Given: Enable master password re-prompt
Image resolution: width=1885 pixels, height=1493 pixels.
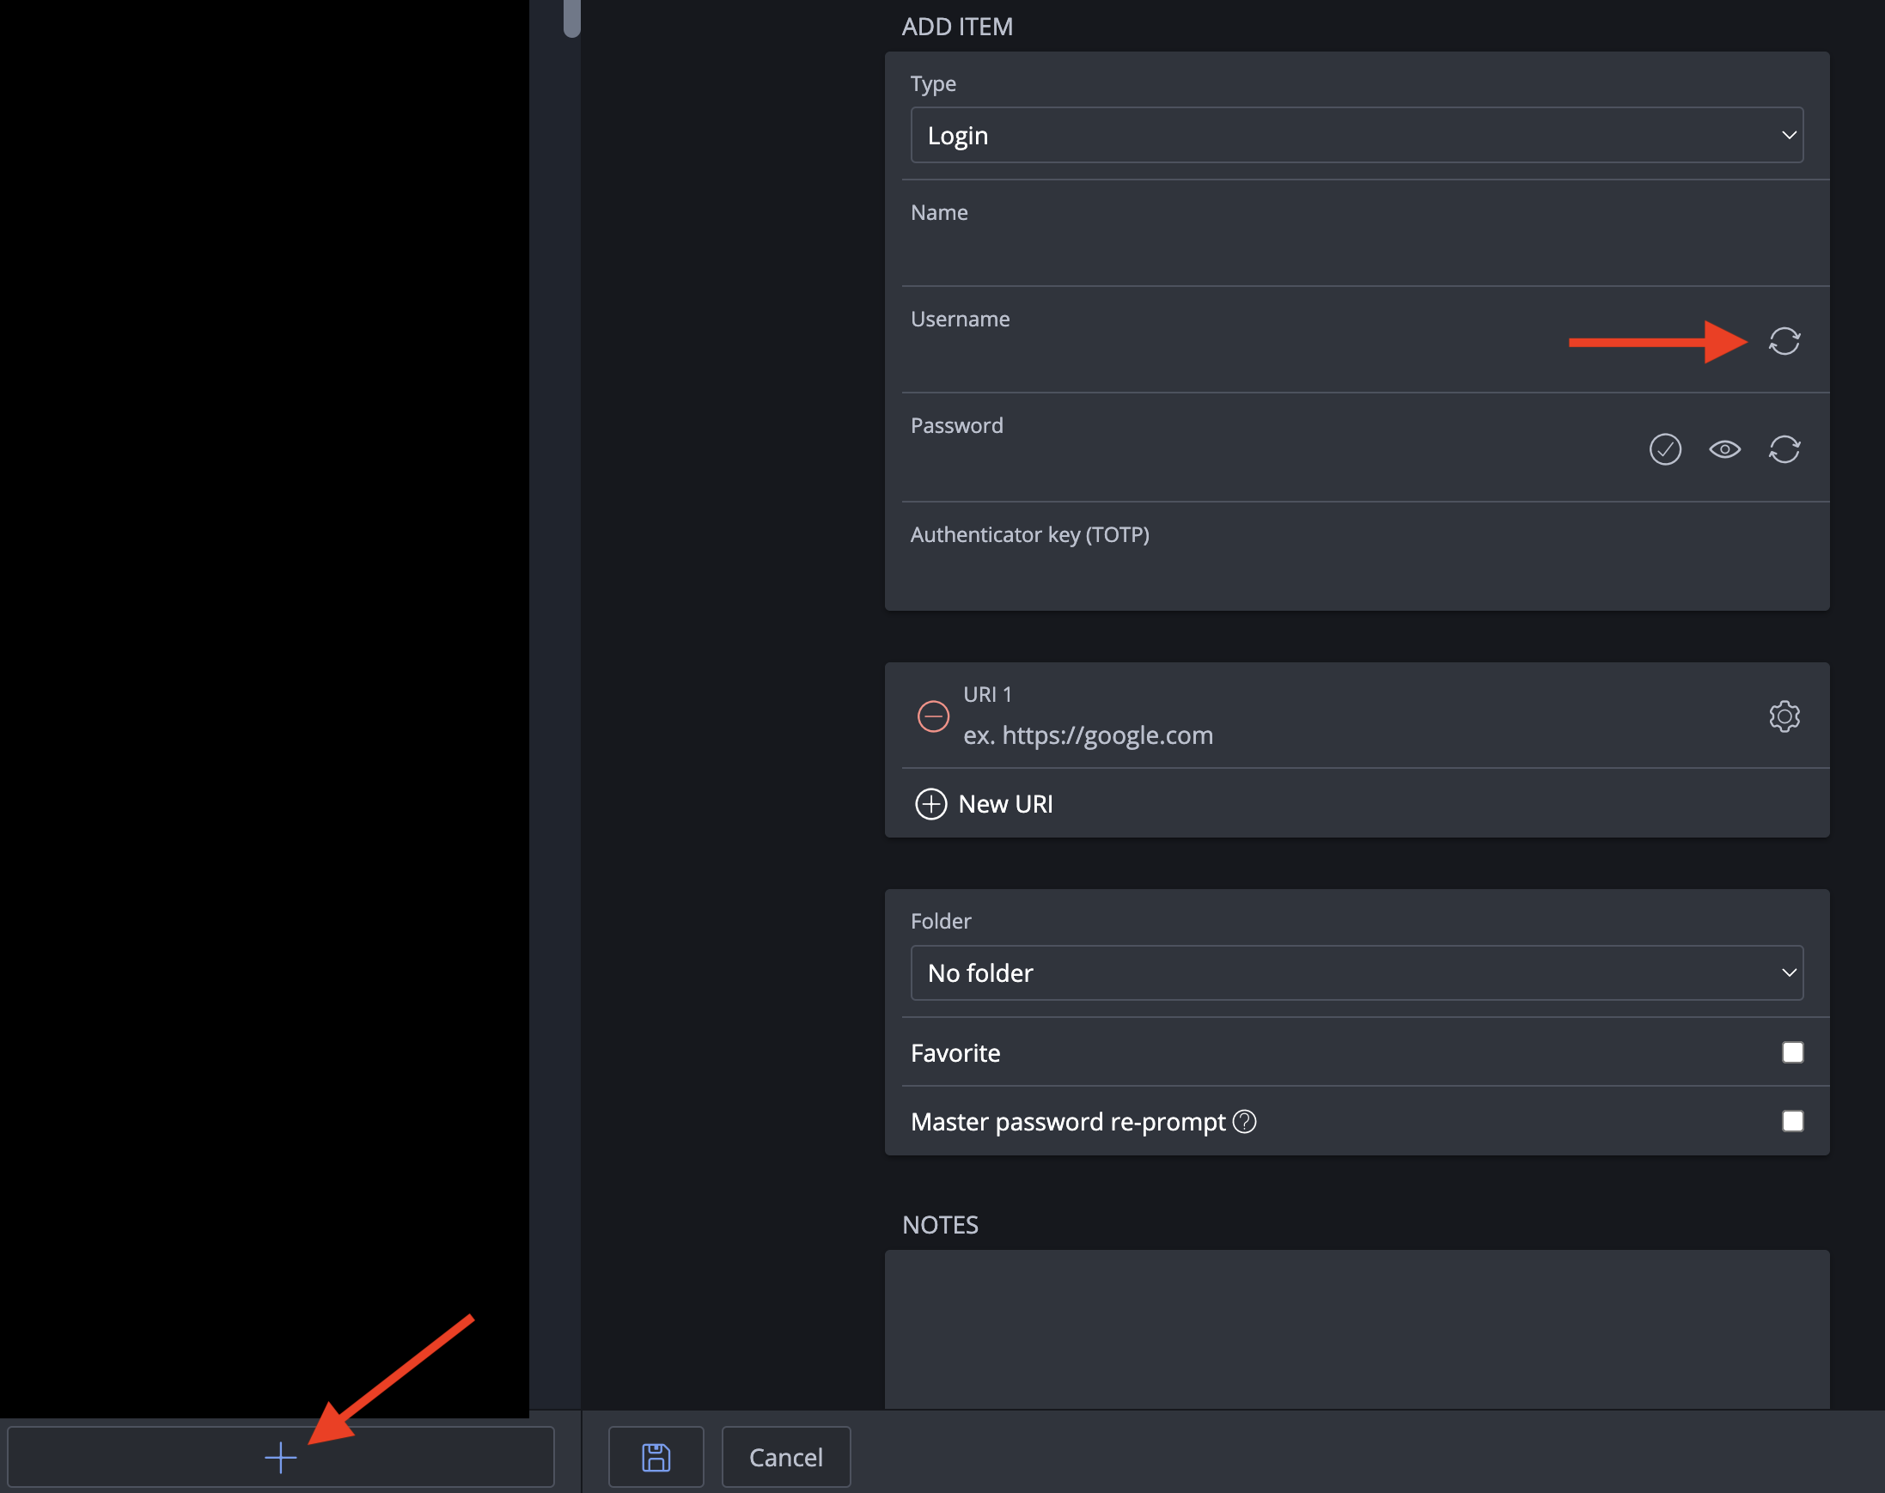Looking at the screenshot, I should click(x=1793, y=1121).
